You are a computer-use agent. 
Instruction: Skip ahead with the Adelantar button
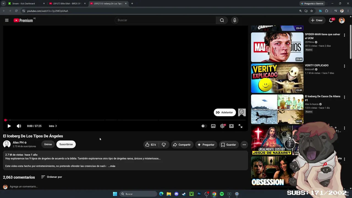click(x=225, y=112)
